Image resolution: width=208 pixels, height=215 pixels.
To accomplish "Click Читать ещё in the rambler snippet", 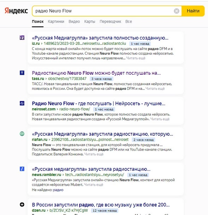I will [94, 185].
